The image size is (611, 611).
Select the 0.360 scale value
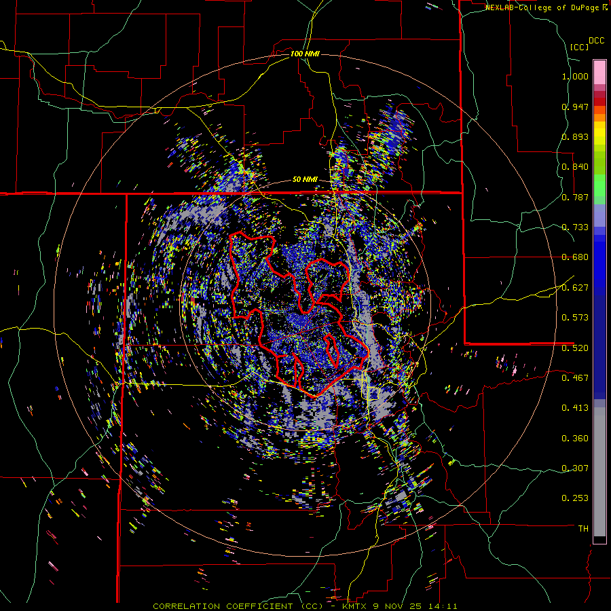(x=575, y=439)
